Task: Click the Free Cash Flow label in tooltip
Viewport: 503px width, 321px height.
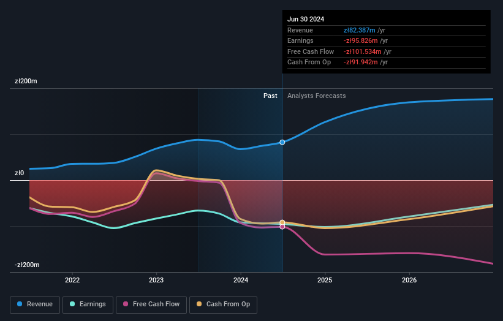Action: coord(311,51)
